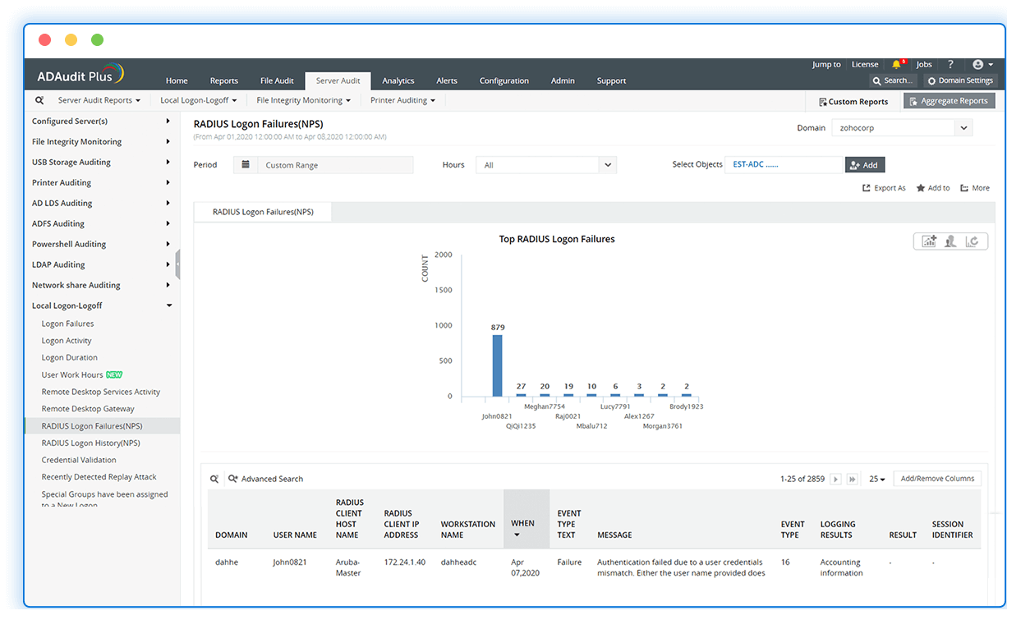Click the Aggregate Reports button
The width and height of the screenshot is (1030, 629).
click(949, 99)
